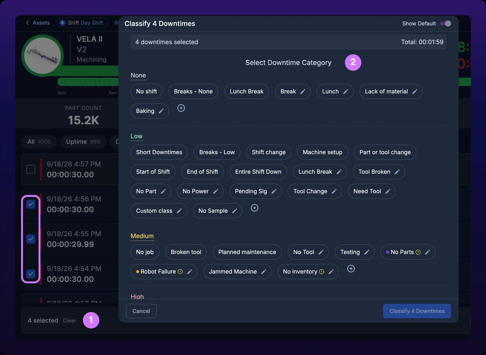Check the 4:57 PM downtime checkbox

(31, 169)
